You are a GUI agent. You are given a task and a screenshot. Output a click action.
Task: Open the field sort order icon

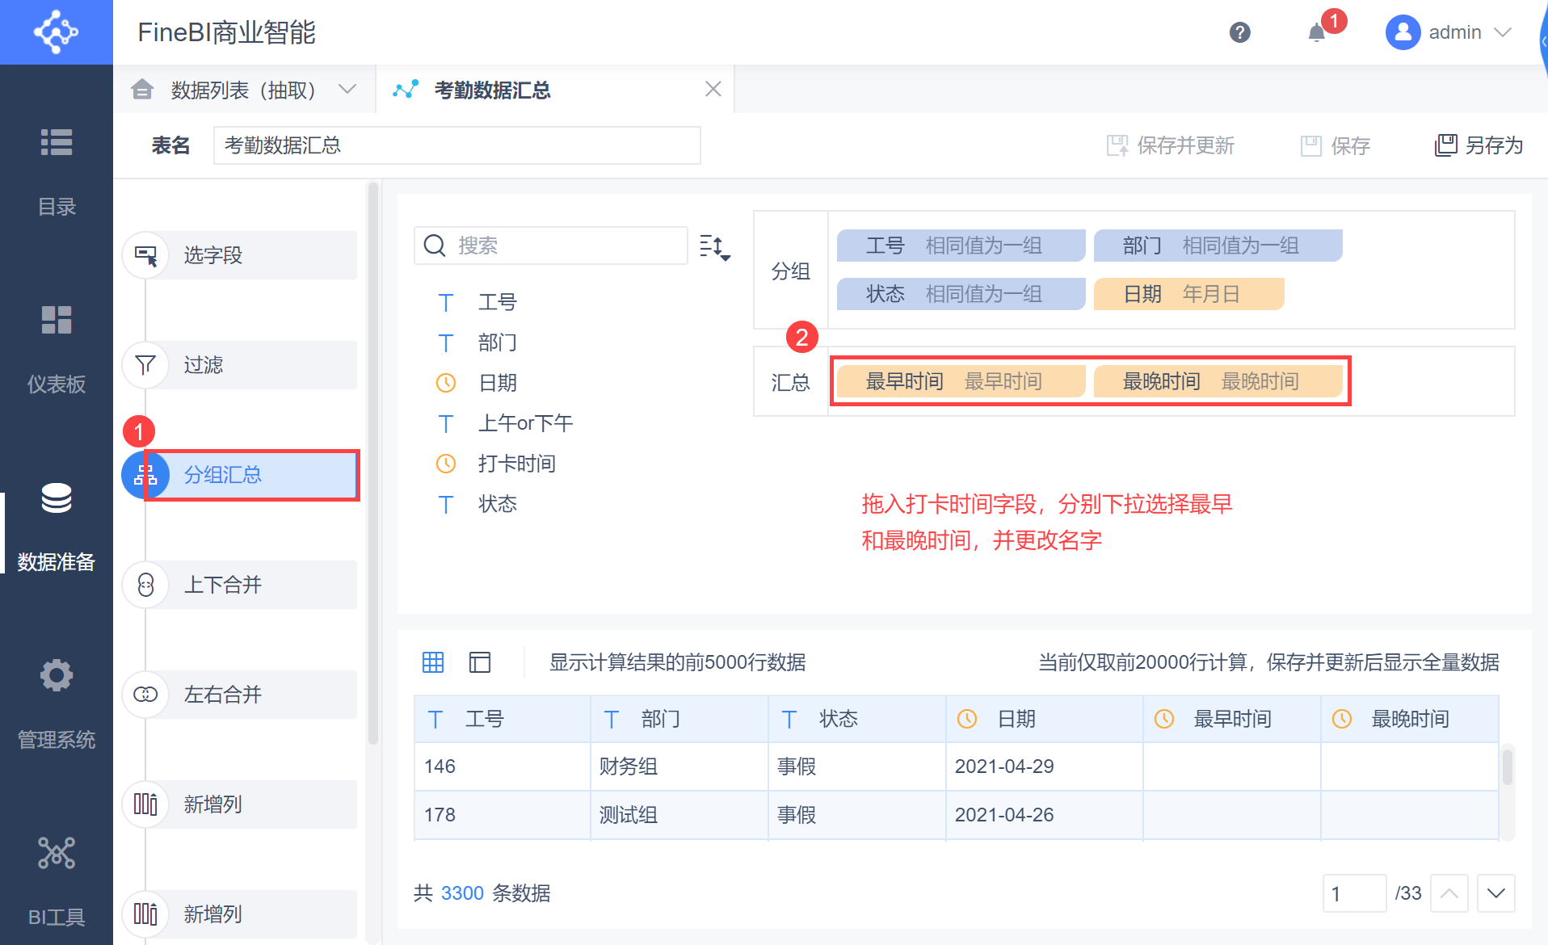coord(714,246)
